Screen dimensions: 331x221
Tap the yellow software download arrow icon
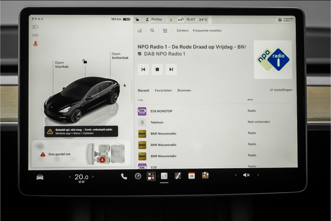click(171, 20)
